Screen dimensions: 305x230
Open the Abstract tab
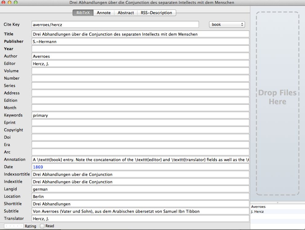(x=126, y=13)
